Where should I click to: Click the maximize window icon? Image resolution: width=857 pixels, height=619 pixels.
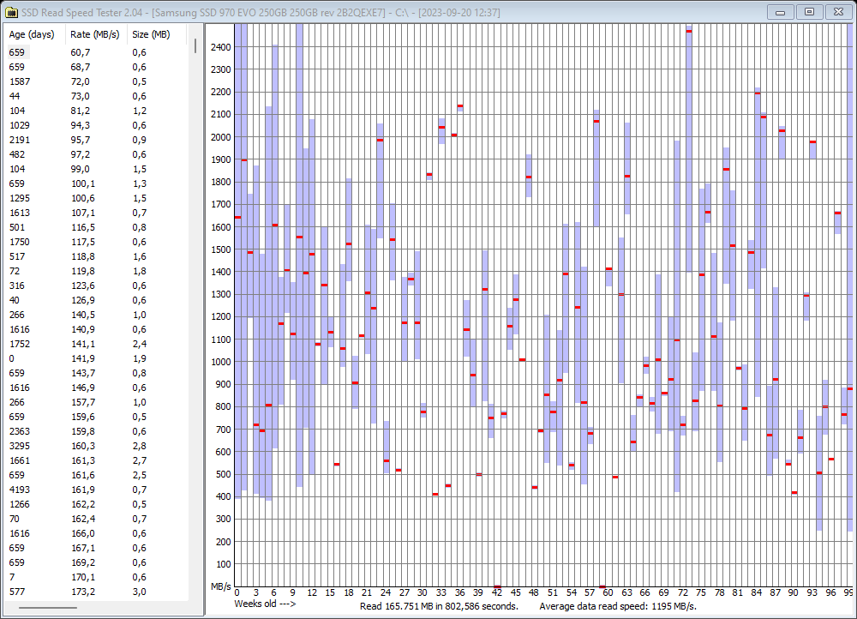point(808,12)
